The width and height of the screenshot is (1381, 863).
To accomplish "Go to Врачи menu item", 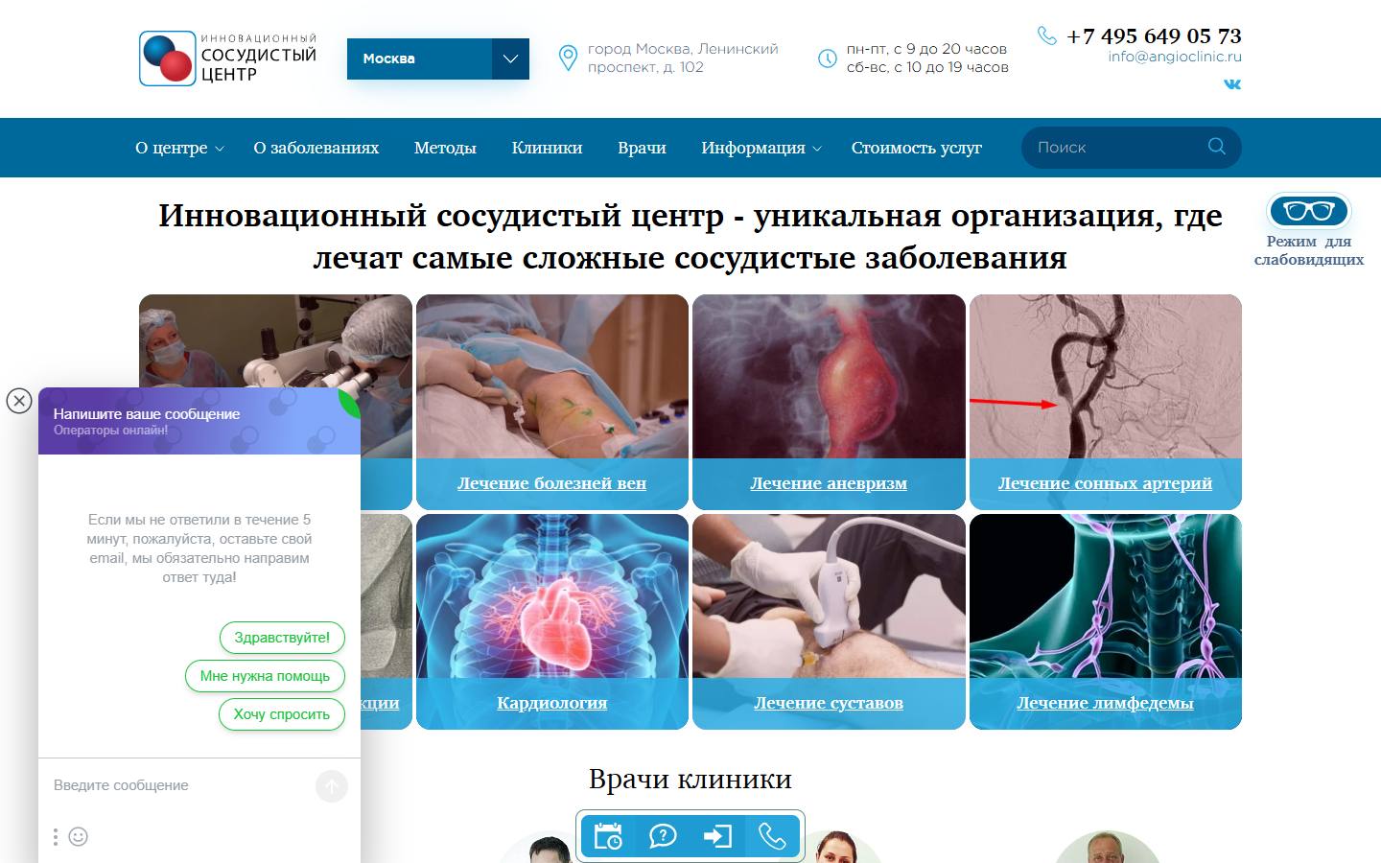I will click(642, 148).
